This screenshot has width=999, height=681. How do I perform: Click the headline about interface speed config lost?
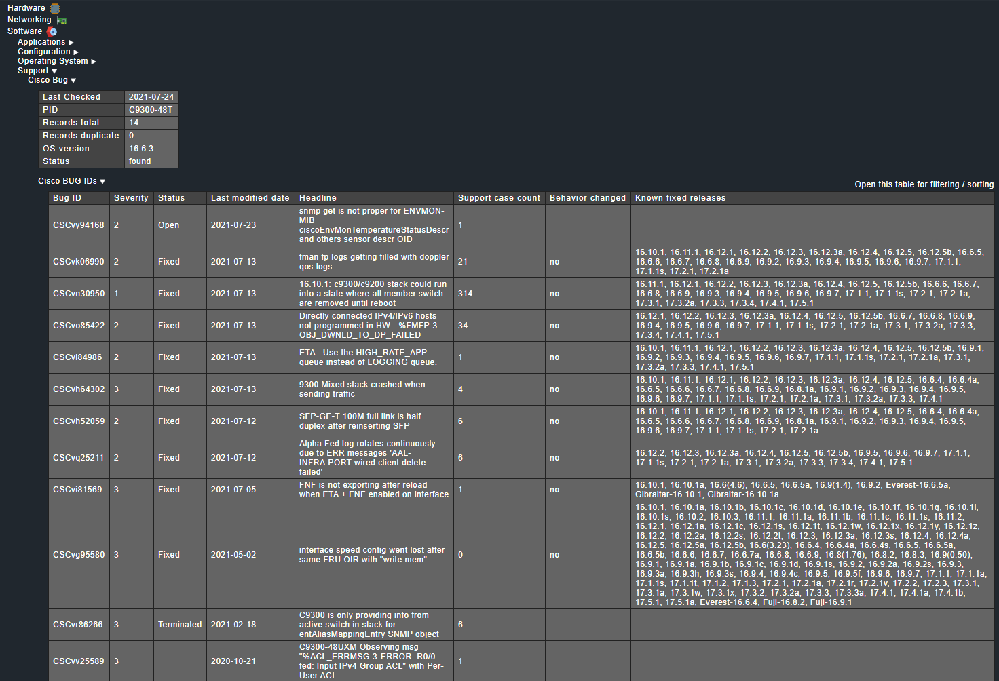pyautogui.click(x=372, y=555)
